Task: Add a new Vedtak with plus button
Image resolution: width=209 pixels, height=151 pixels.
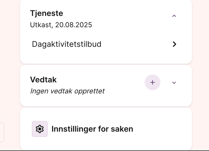Action: (153, 82)
